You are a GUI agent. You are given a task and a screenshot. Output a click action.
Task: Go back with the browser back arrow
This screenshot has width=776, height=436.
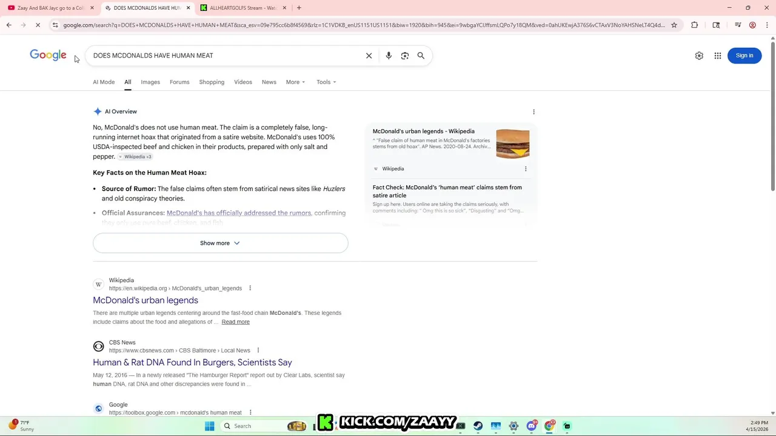coord(8,25)
